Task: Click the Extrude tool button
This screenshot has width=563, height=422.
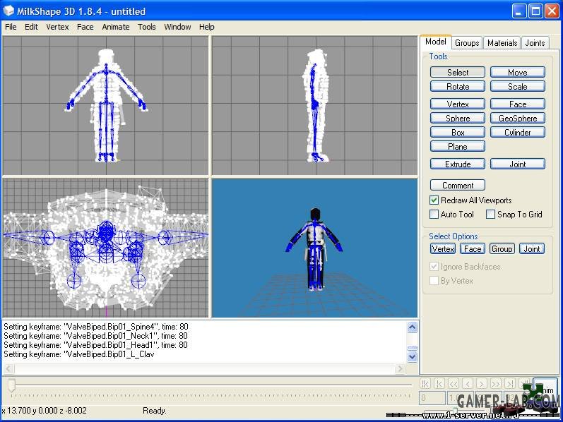Action: 458,164
